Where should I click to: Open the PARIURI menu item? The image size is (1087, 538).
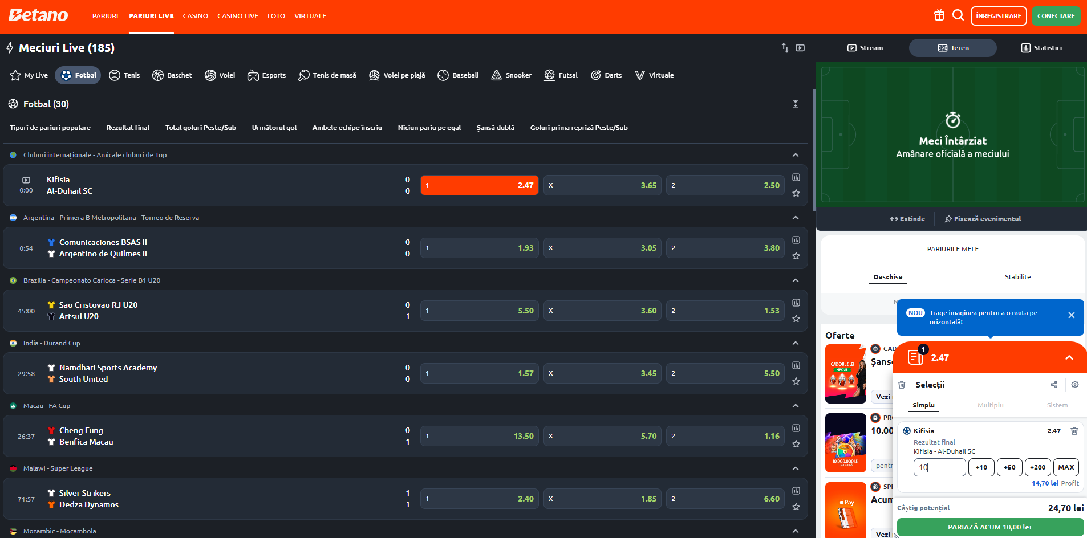coord(106,16)
